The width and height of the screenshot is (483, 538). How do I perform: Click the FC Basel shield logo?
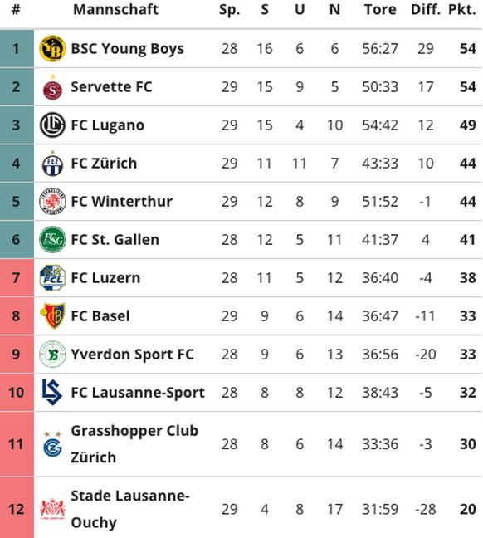pos(52,316)
